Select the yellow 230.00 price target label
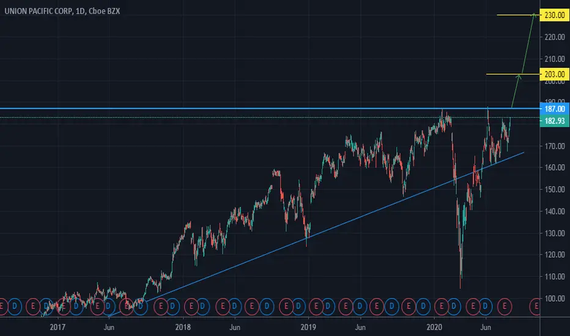 554,15
